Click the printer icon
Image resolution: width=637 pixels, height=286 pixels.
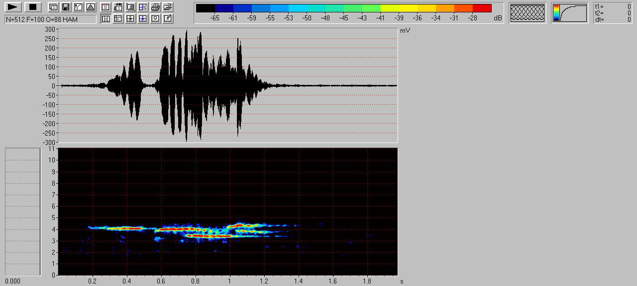pyautogui.click(x=155, y=7)
